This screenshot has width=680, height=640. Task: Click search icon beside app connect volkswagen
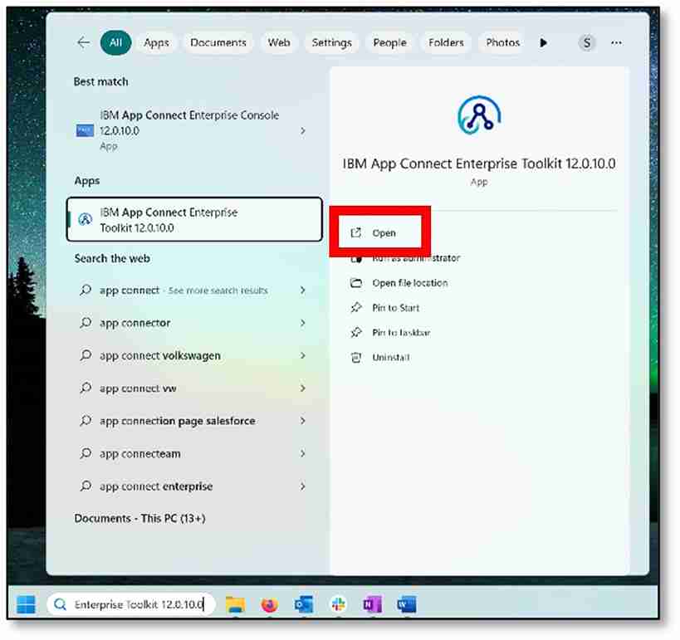pyautogui.click(x=86, y=355)
